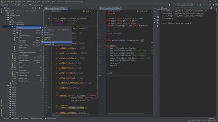This screenshot has width=218, height=122.
Task: Click the Debug bug icon in toolbar
Action: click(x=201, y=5)
